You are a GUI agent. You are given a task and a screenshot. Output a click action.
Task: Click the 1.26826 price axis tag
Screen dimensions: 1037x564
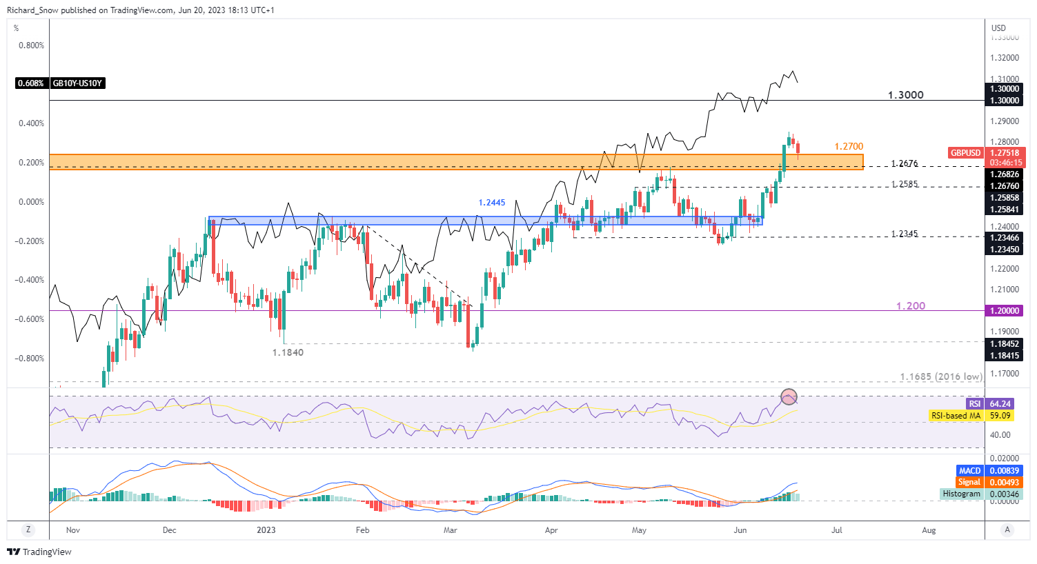[1005, 174]
